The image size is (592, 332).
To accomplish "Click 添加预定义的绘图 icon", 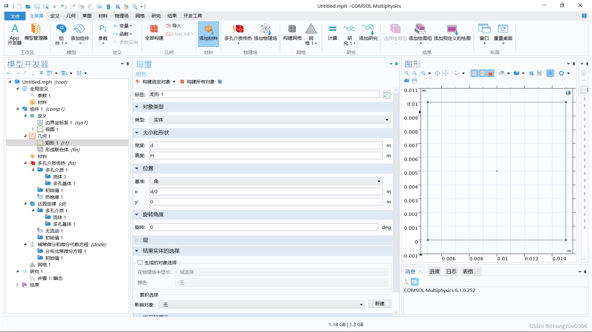I will [452, 32].
